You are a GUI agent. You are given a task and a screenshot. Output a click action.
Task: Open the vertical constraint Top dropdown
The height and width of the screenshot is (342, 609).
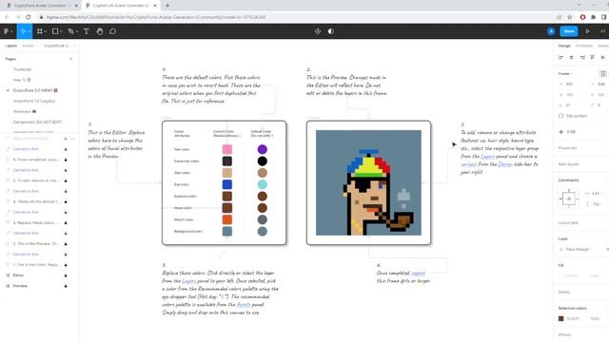[595, 203]
